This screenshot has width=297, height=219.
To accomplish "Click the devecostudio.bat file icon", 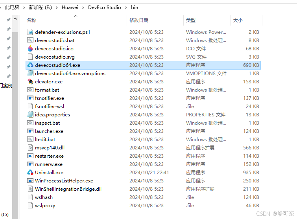I will click(30, 40).
